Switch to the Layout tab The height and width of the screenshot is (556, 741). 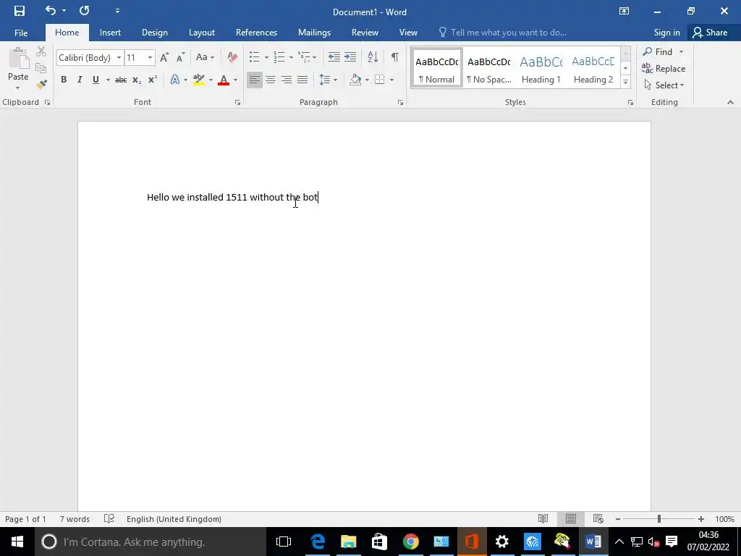202,33
